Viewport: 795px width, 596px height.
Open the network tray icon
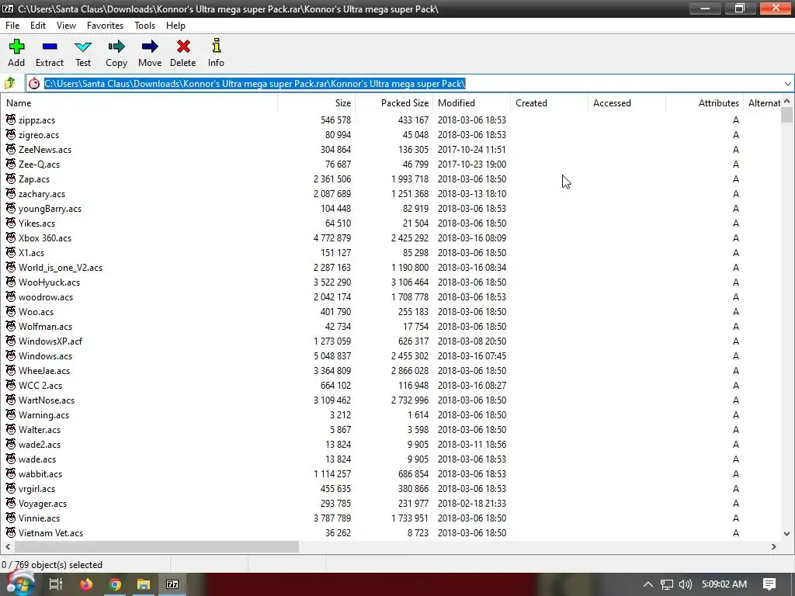pyautogui.click(x=667, y=584)
